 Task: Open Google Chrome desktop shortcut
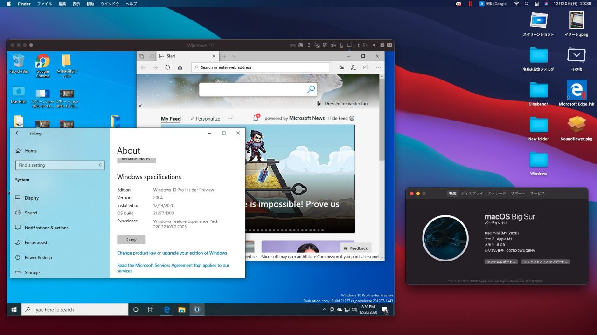click(x=42, y=66)
